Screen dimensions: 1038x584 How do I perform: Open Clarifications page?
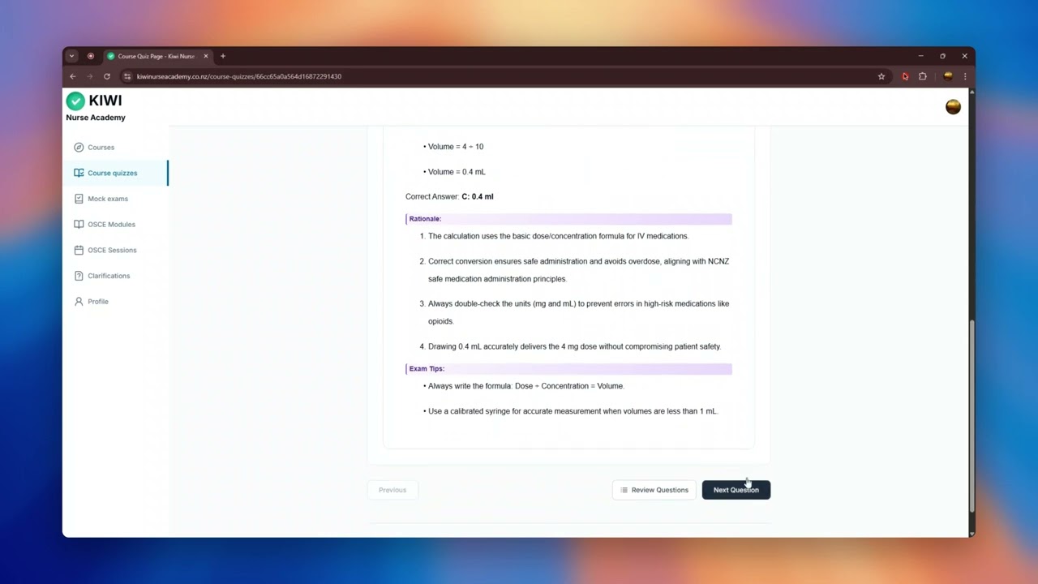[x=109, y=276]
